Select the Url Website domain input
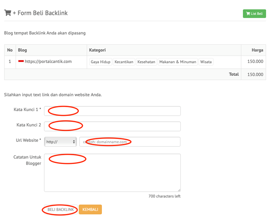The height and width of the screenshot is (220, 272). point(130,142)
